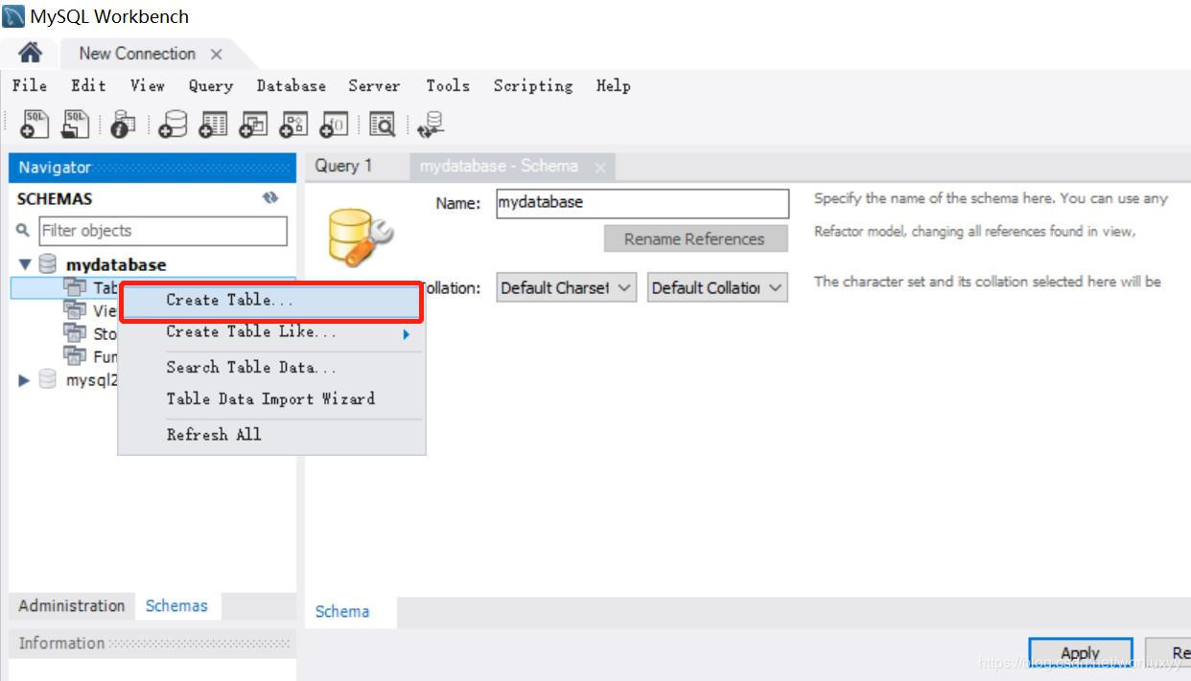
Task: Open the Query menu
Action: [x=210, y=86]
